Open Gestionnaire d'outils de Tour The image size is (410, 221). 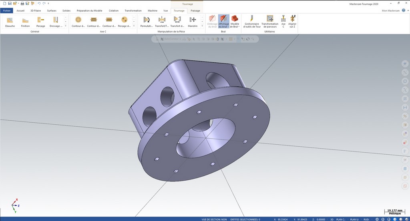(x=252, y=21)
